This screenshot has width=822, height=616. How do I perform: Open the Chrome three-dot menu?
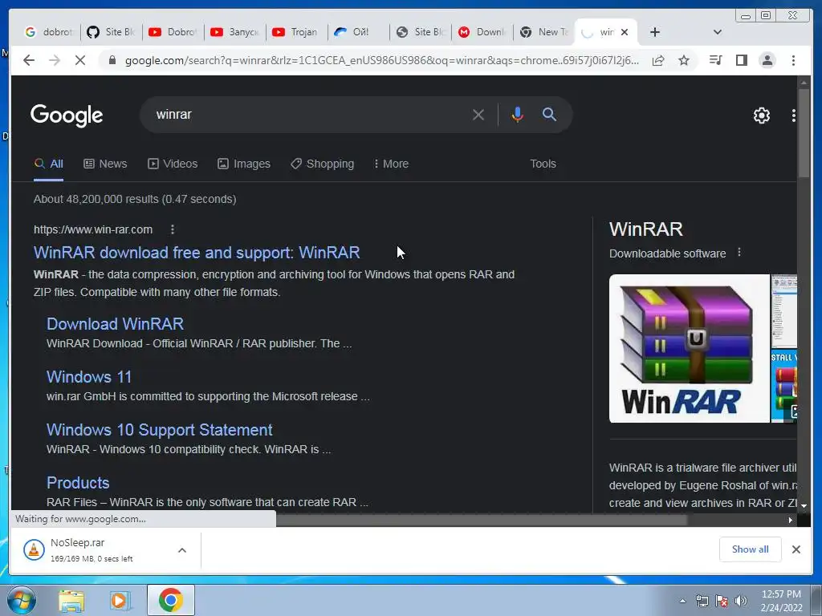click(x=793, y=60)
